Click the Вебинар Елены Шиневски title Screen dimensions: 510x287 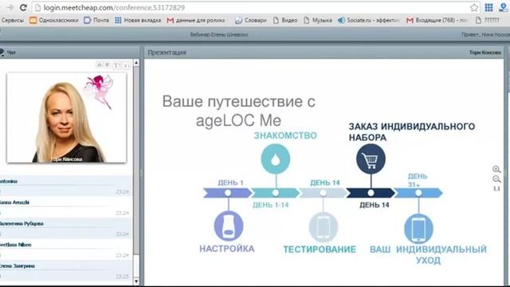point(219,34)
